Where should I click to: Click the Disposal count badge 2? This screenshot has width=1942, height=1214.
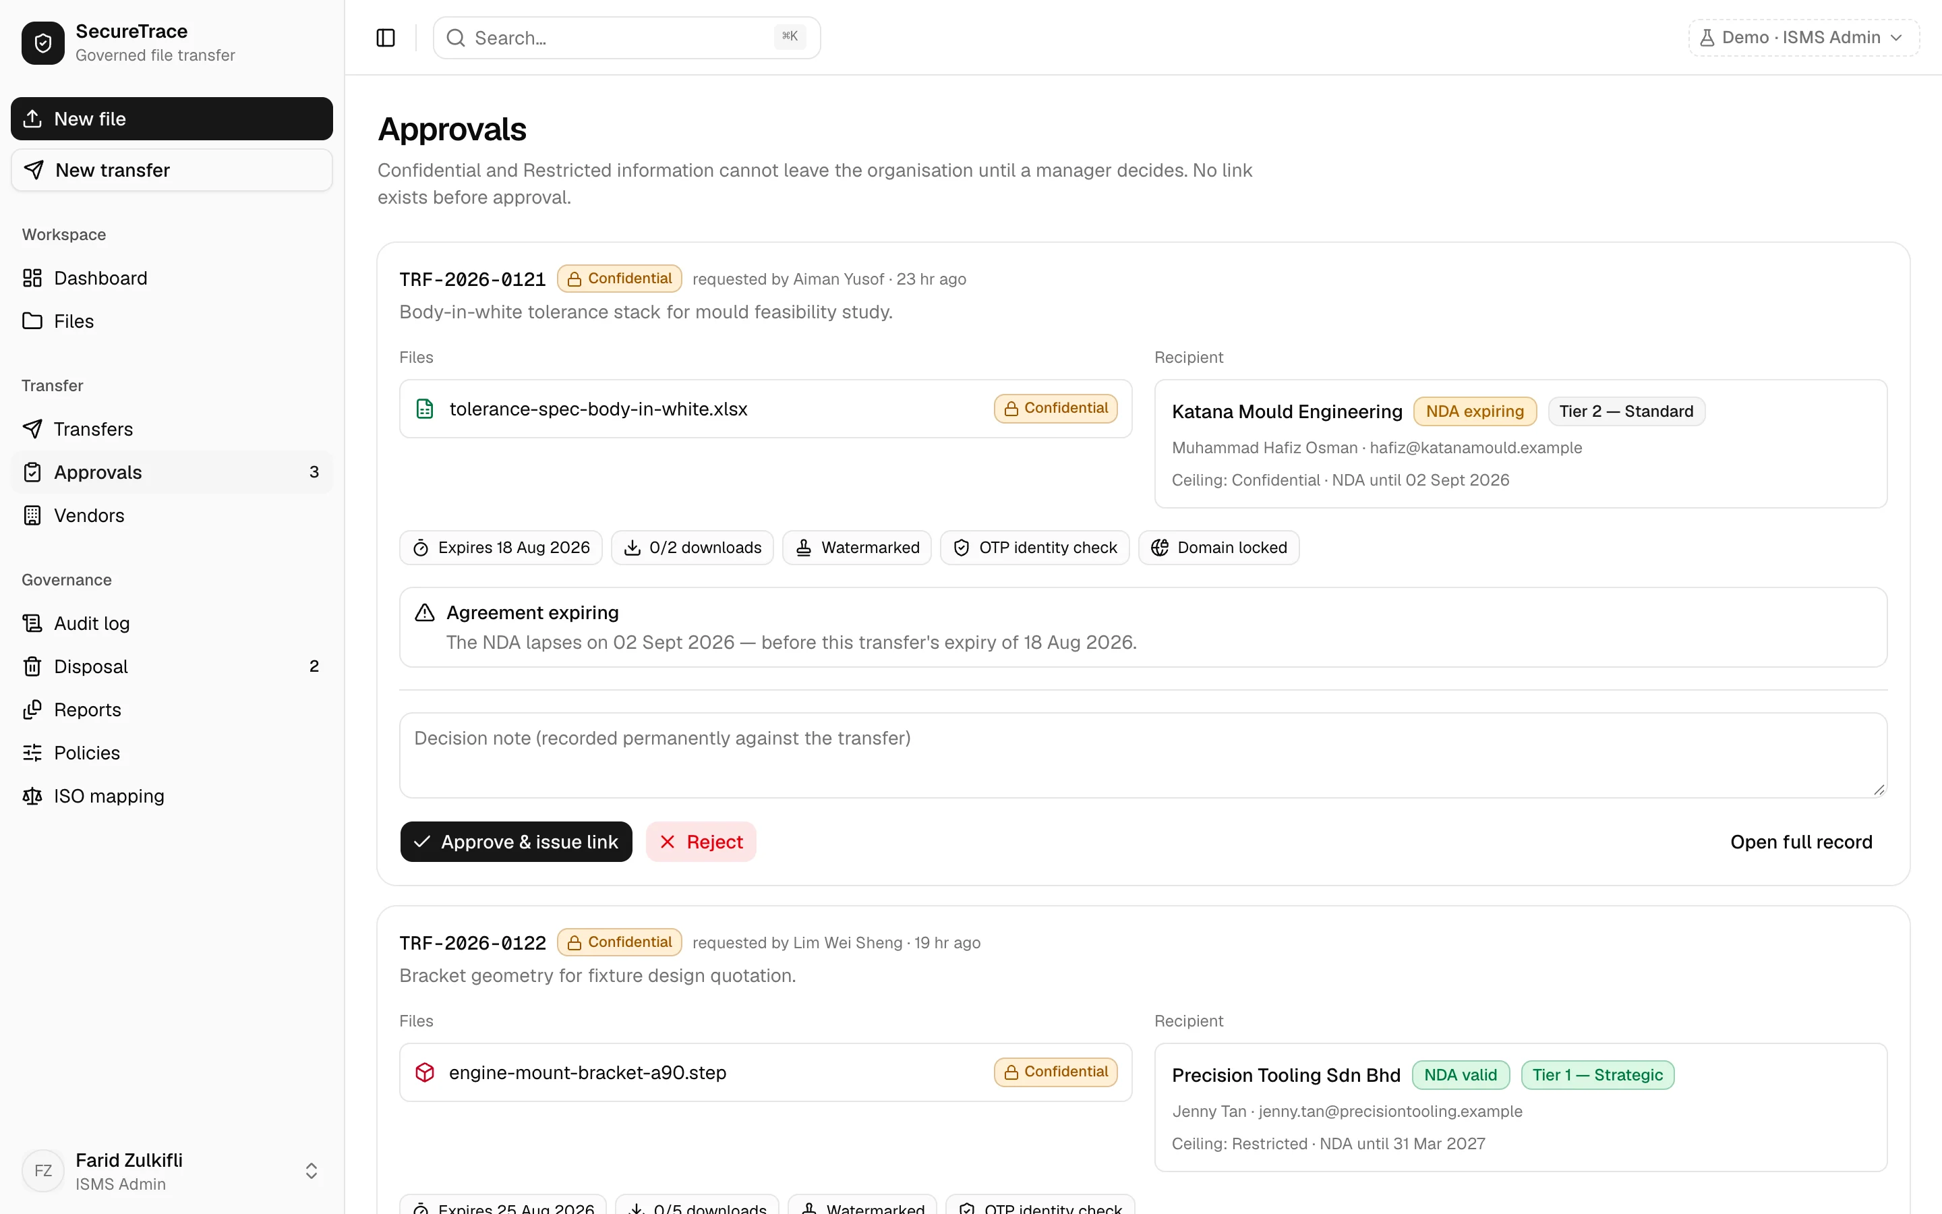[x=314, y=666]
